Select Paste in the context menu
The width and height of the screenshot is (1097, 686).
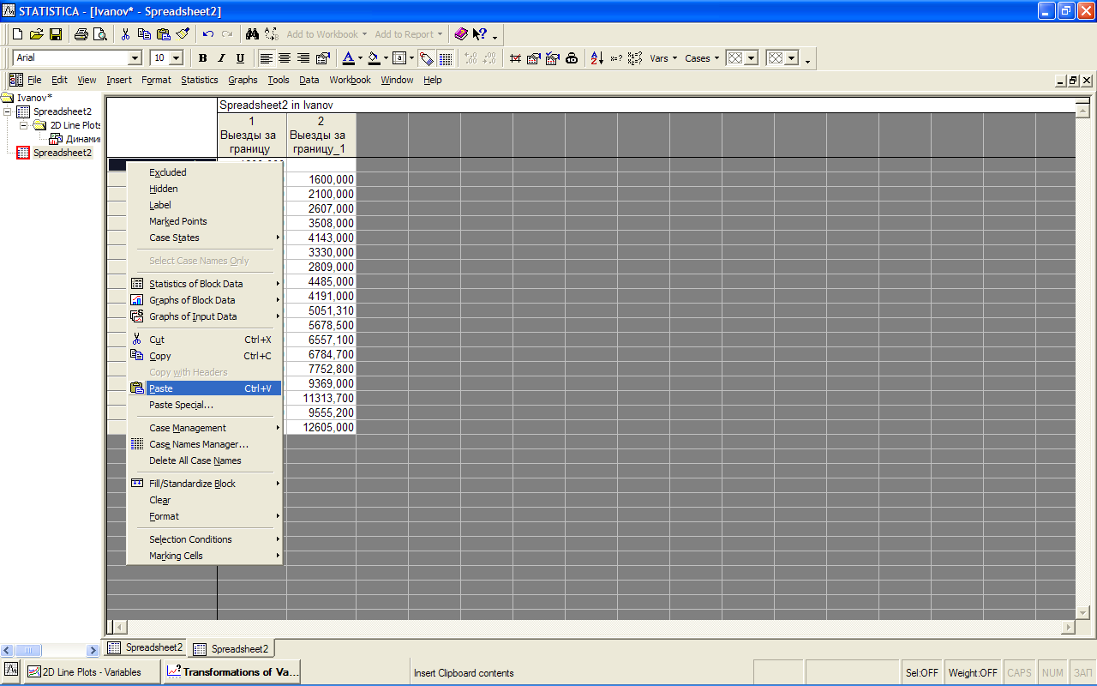(204, 388)
